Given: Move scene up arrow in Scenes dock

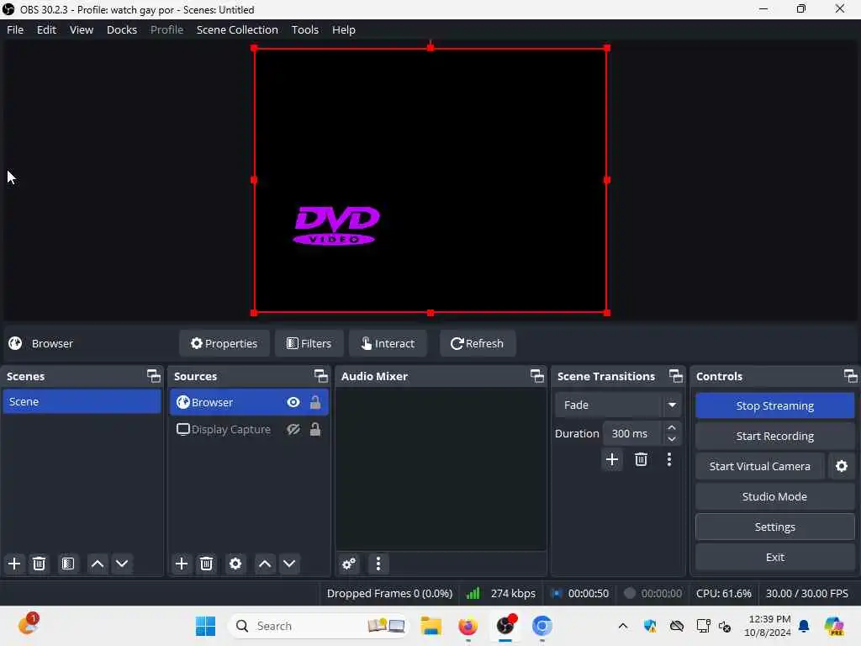Looking at the screenshot, I should click(x=98, y=564).
